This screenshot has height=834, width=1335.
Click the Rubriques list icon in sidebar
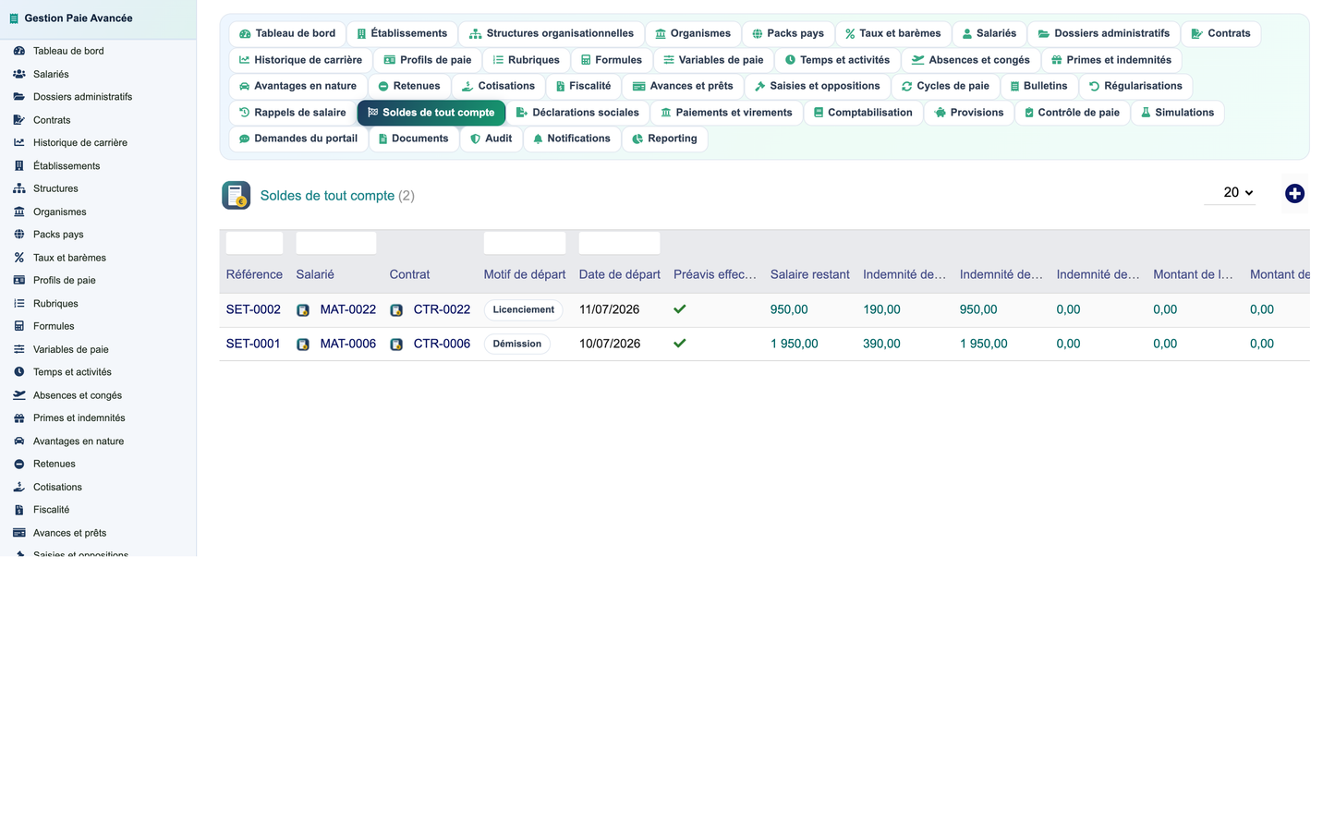click(x=19, y=303)
